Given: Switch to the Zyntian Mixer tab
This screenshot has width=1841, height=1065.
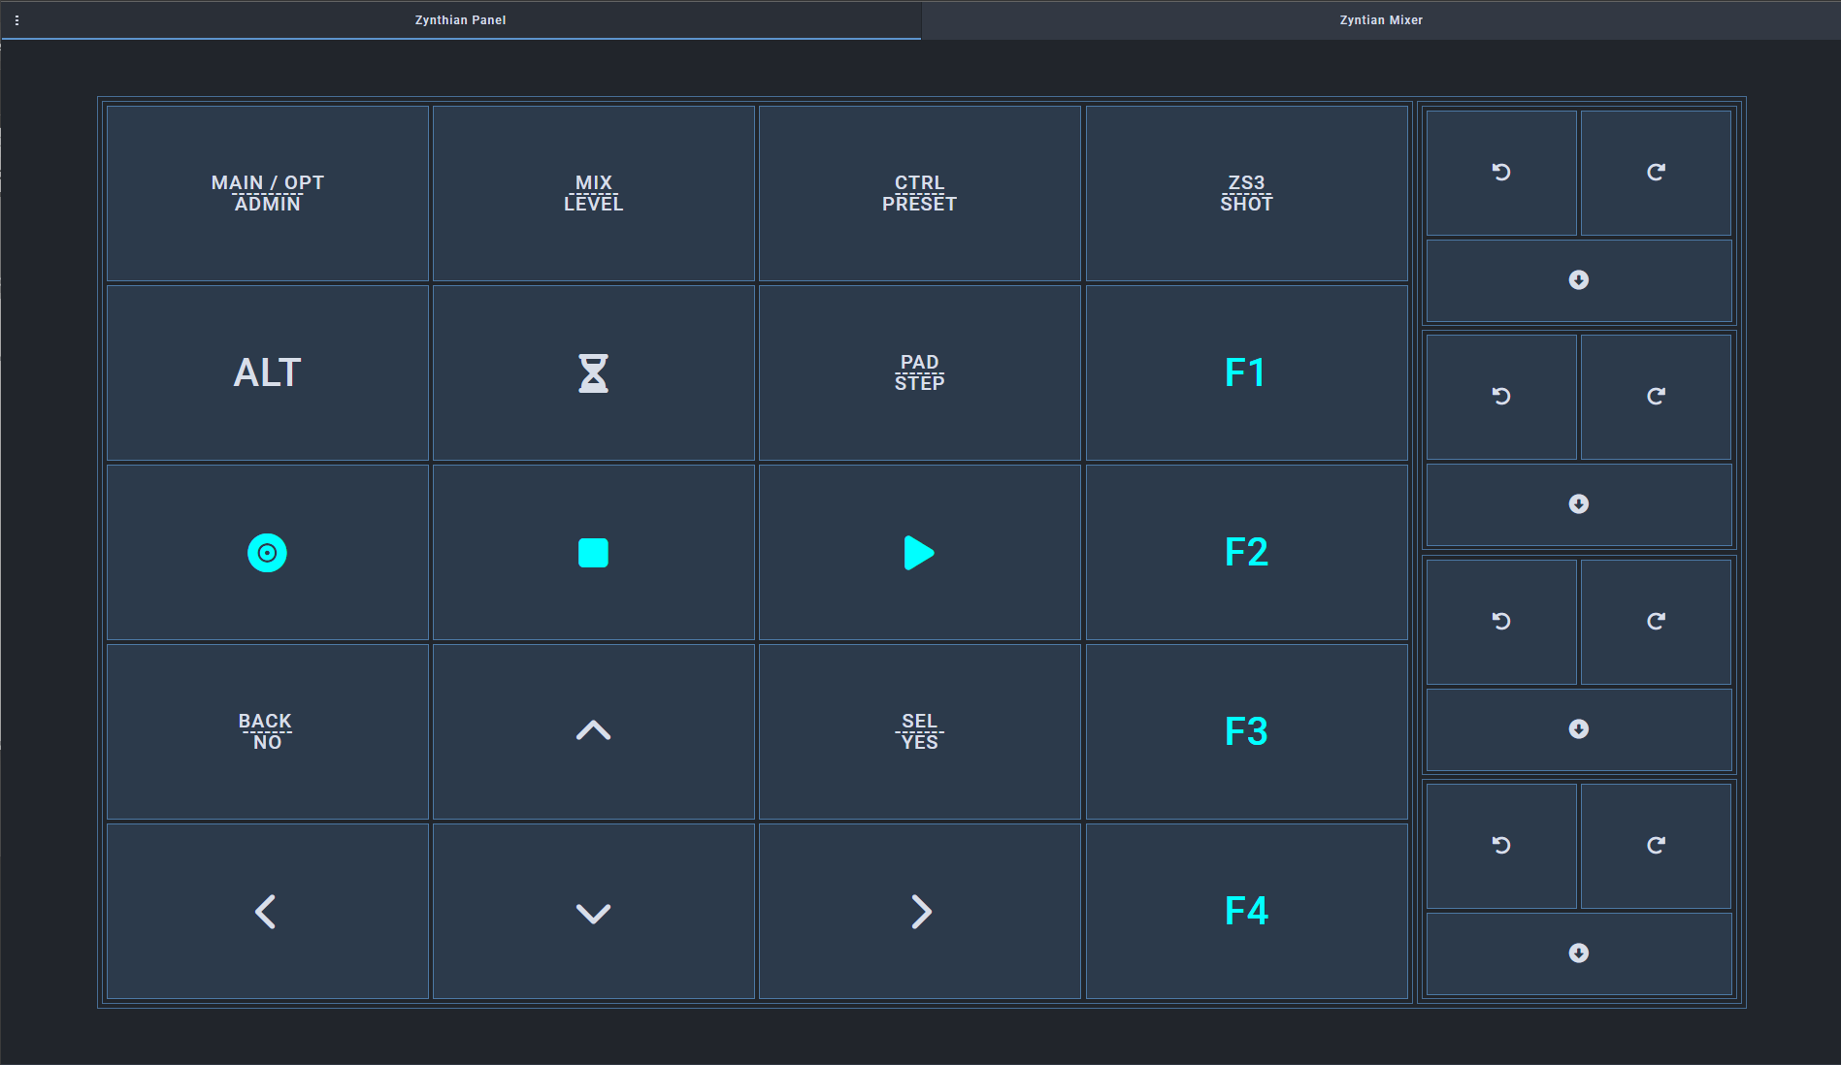Looking at the screenshot, I should point(1381,19).
